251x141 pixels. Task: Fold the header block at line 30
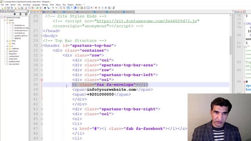click(x=42, y=45)
